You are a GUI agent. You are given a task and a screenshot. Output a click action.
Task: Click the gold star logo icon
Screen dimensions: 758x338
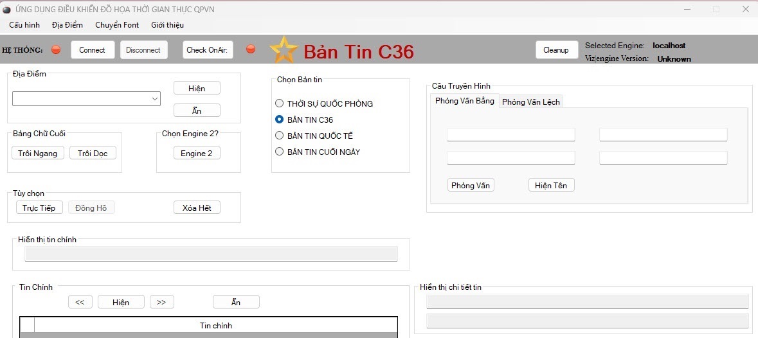[284, 50]
